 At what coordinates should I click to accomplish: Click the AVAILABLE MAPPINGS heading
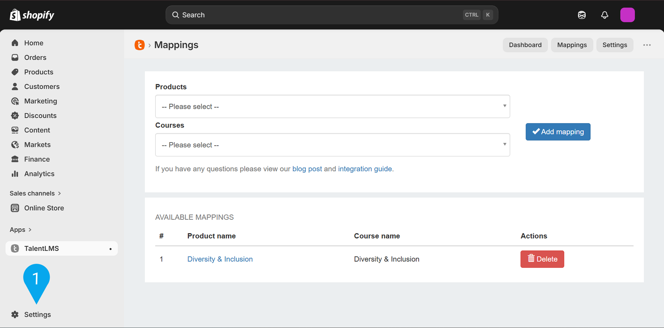coord(194,217)
